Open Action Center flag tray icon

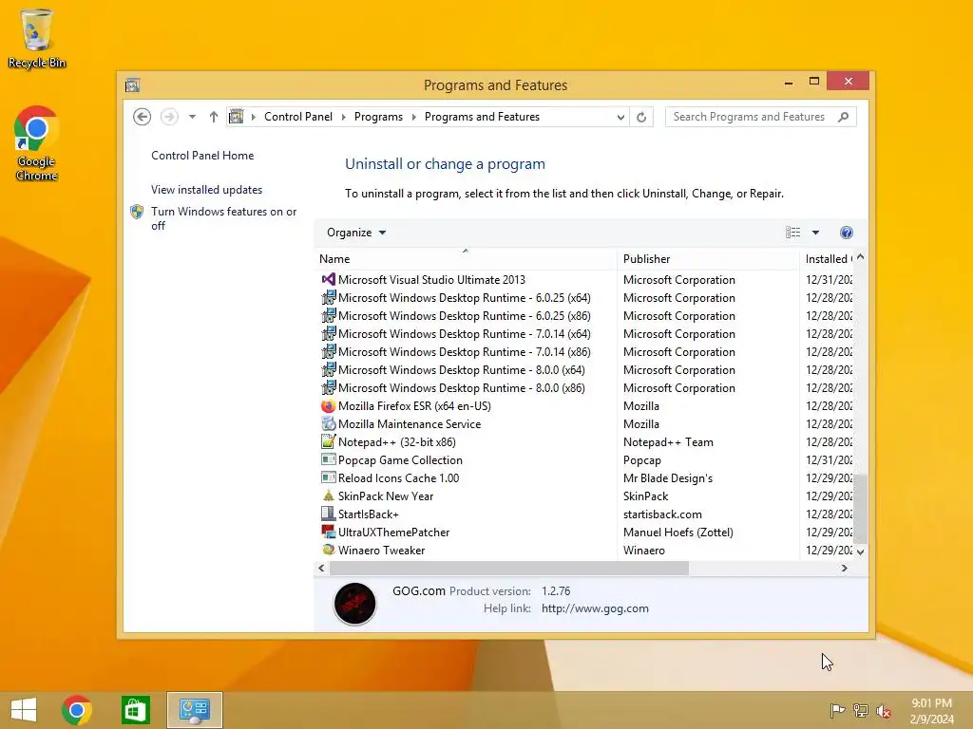pos(837,710)
